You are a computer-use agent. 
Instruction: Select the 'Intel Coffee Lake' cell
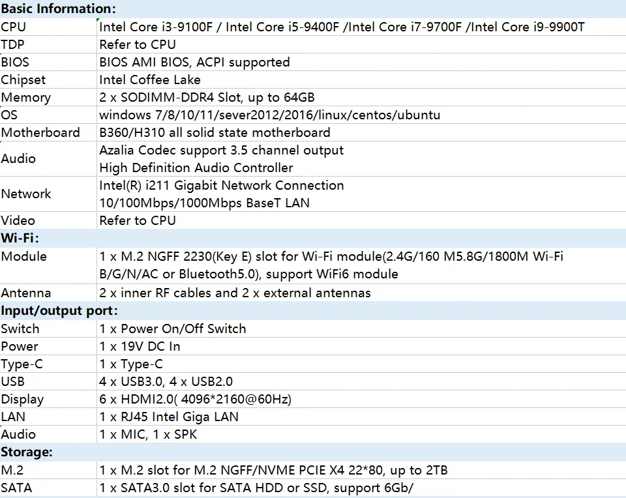pyautogui.click(x=361, y=80)
